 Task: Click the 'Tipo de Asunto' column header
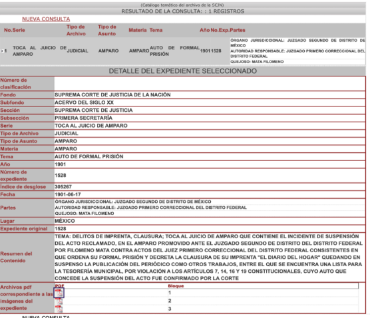107,30
